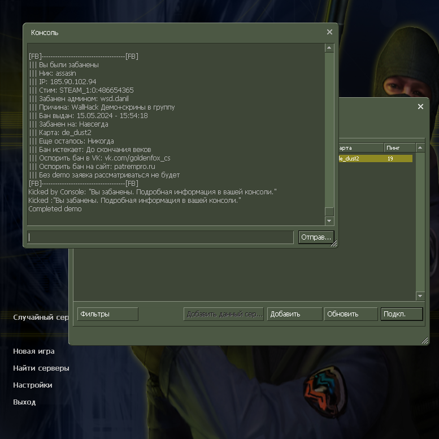
Task: Click console scrollbar down arrow
Action: [x=329, y=221]
